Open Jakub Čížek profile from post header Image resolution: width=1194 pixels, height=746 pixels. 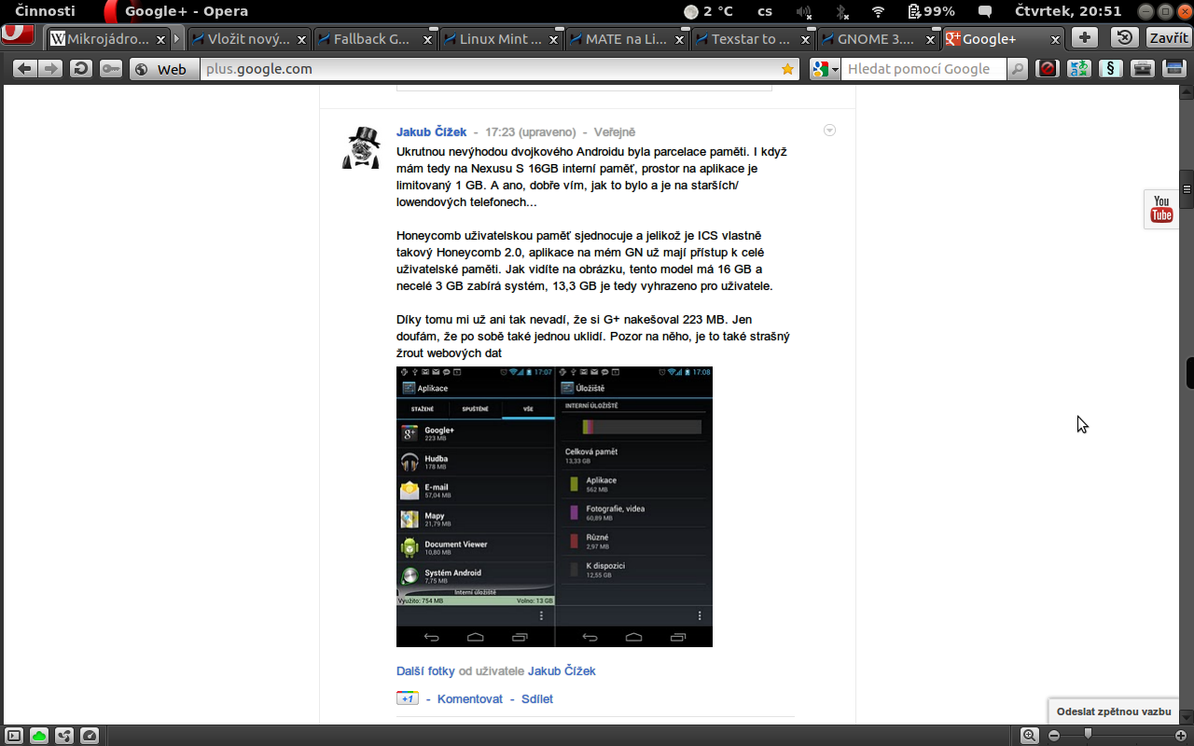coord(431,132)
